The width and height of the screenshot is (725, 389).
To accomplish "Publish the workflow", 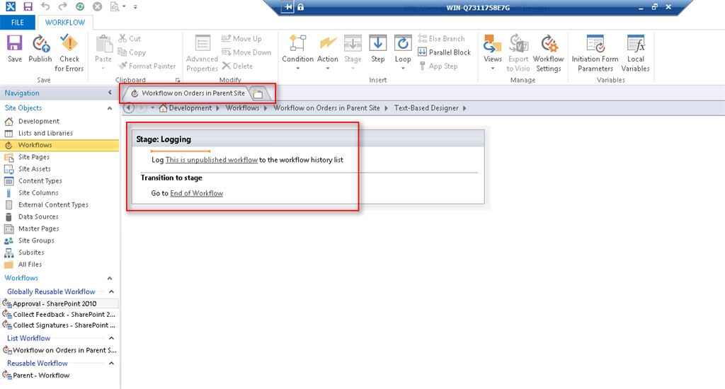I will coord(40,49).
